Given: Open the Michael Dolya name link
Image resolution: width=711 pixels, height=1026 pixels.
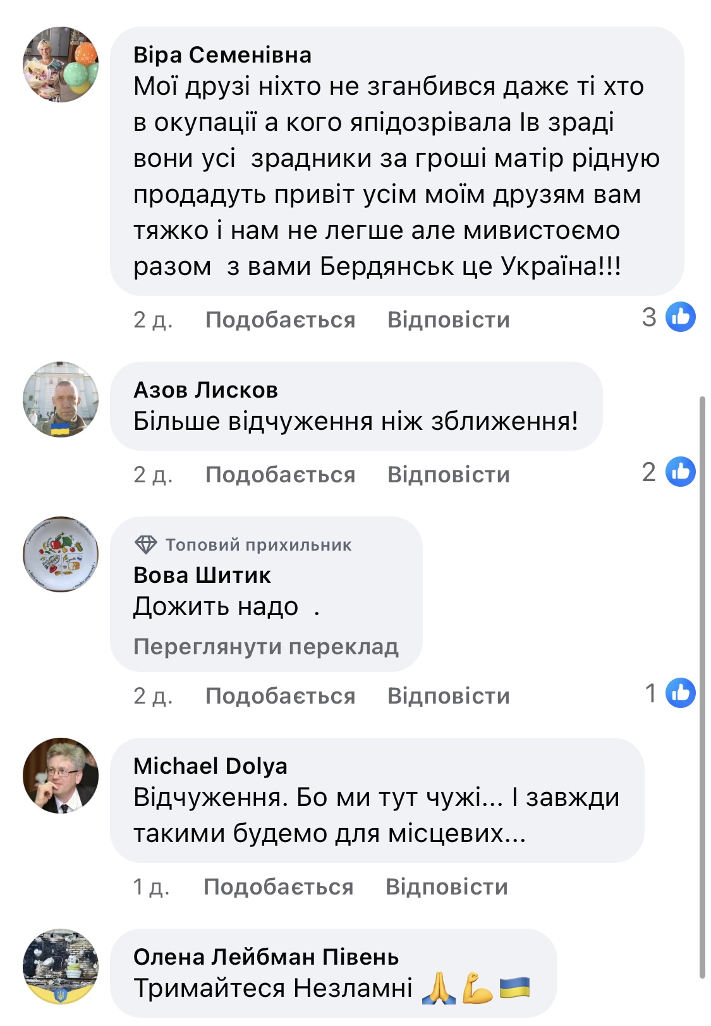Looking at the screenshot, I should (210, 766).
